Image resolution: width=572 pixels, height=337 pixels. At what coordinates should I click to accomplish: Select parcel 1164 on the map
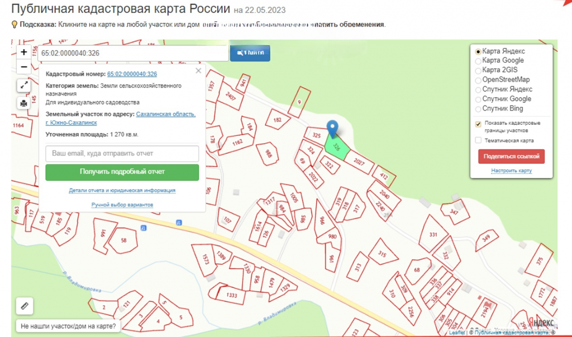pyautogui.click(x=18, y=125)
